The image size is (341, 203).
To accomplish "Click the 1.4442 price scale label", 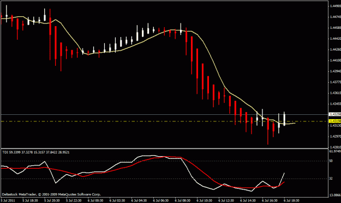I will point(336,39).
